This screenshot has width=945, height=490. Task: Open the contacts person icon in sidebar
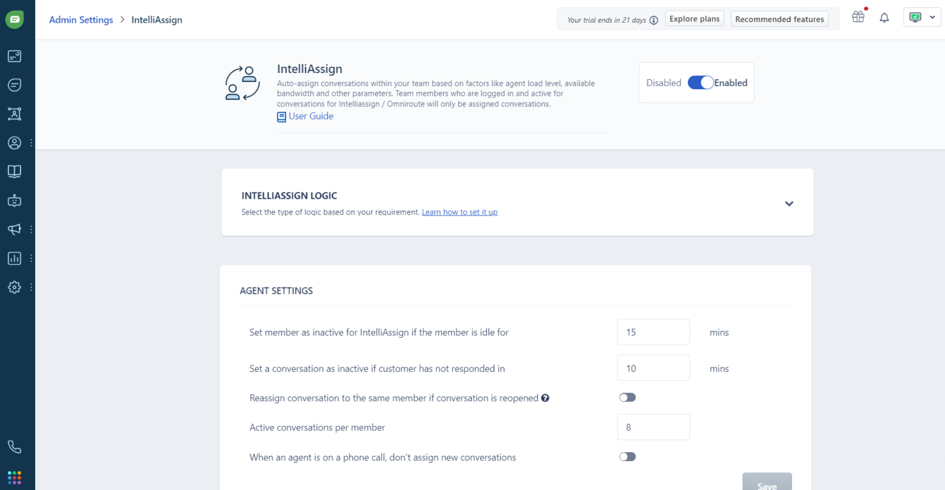[14, 143]
